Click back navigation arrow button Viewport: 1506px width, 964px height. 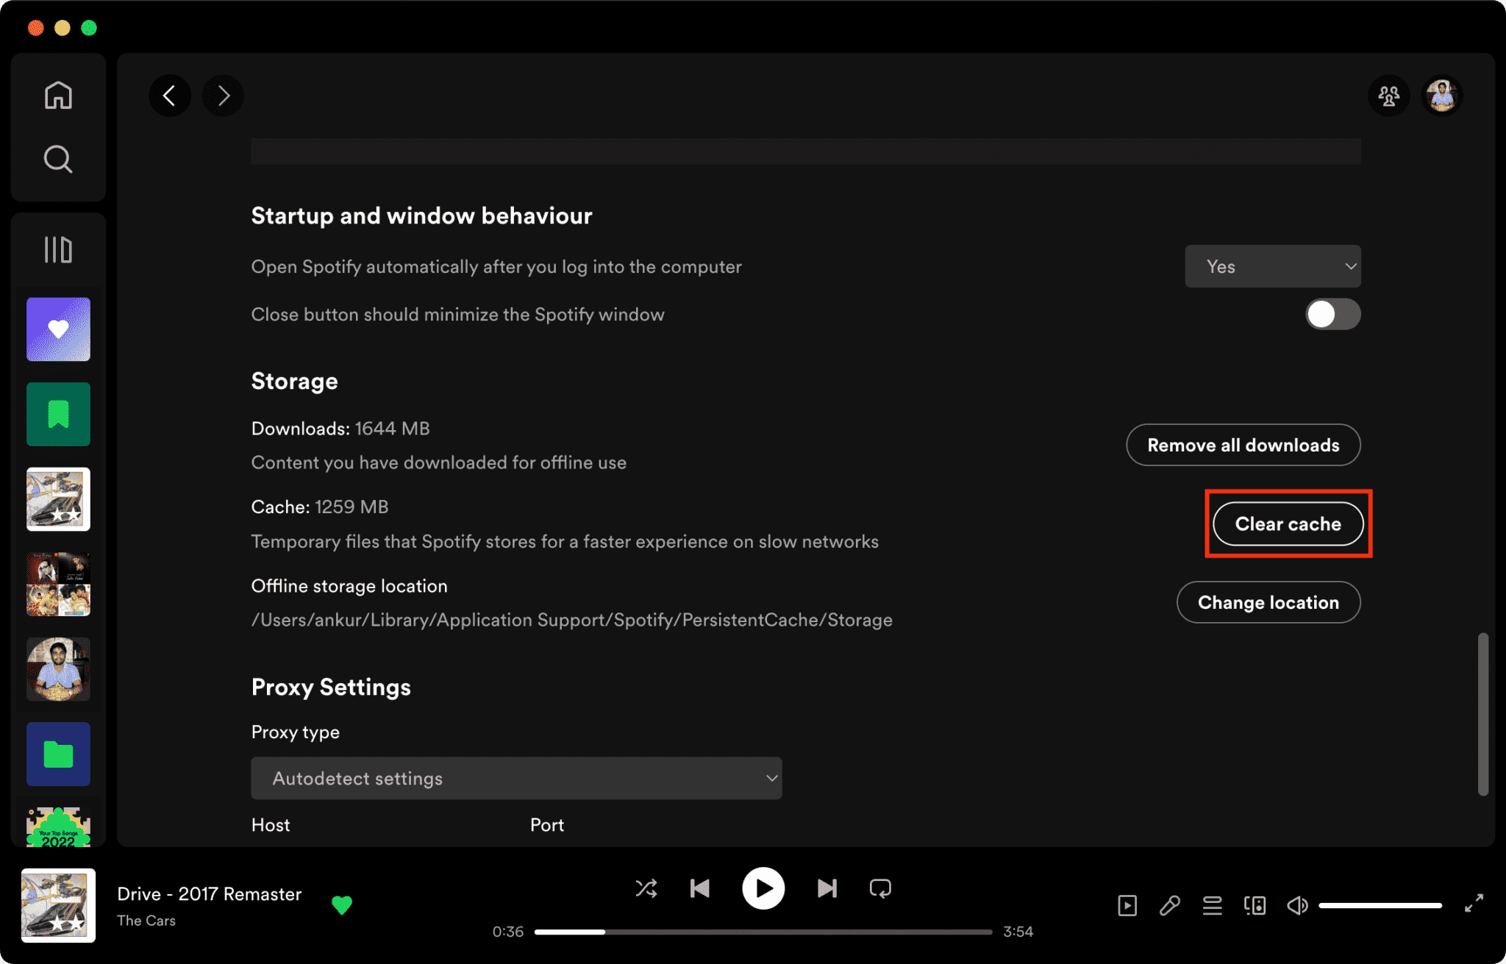point(170,96)
